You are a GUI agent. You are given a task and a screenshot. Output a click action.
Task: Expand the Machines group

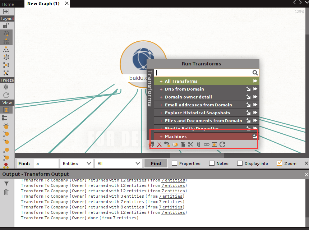click(161, 137)
